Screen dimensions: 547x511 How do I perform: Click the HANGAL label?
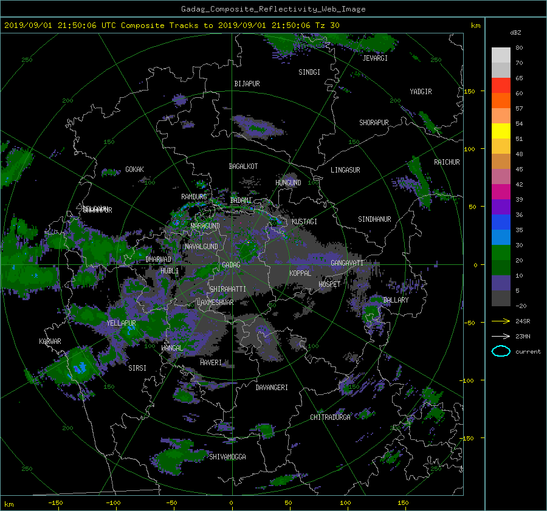[x=171, y=348]
